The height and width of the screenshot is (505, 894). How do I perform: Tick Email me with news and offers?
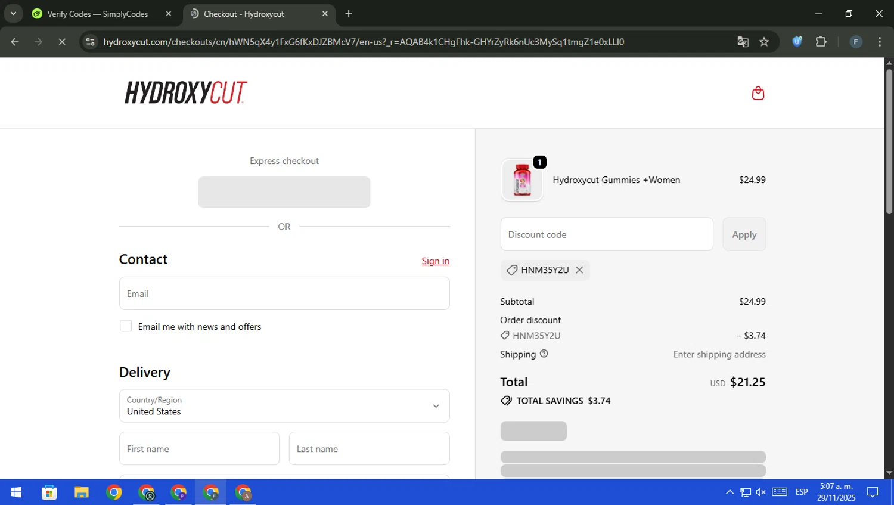click(x=126, y=326)
